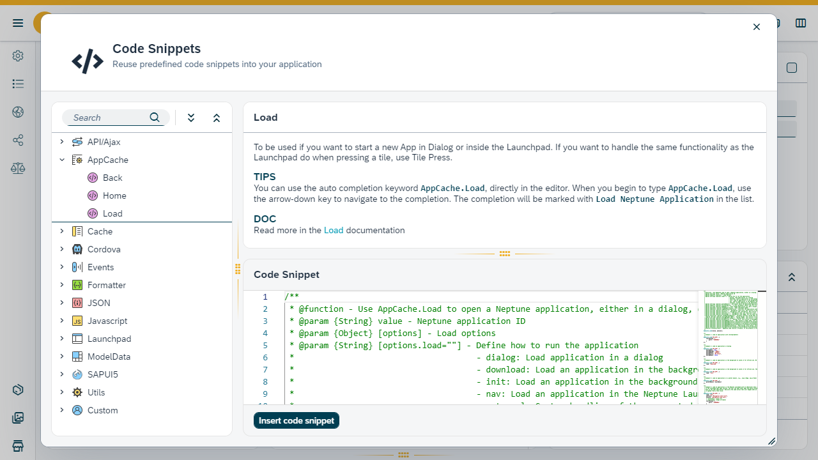Click the bottom splitter handle behind dialog
The image size is (818, 460).
(403, 455)
